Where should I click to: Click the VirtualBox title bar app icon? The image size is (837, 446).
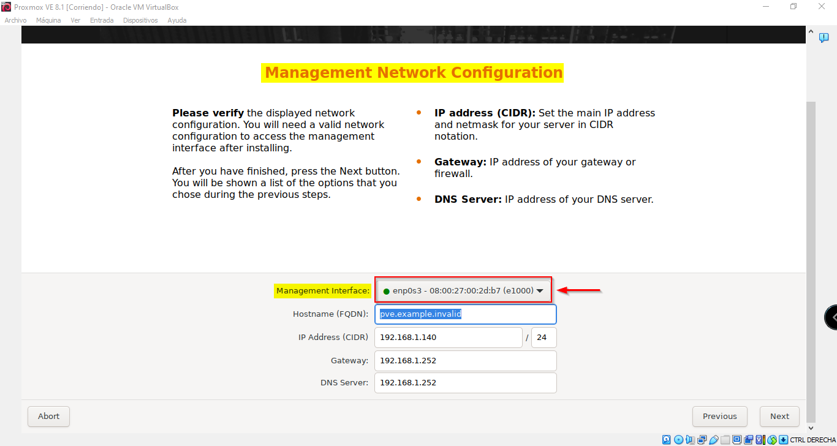6,7
